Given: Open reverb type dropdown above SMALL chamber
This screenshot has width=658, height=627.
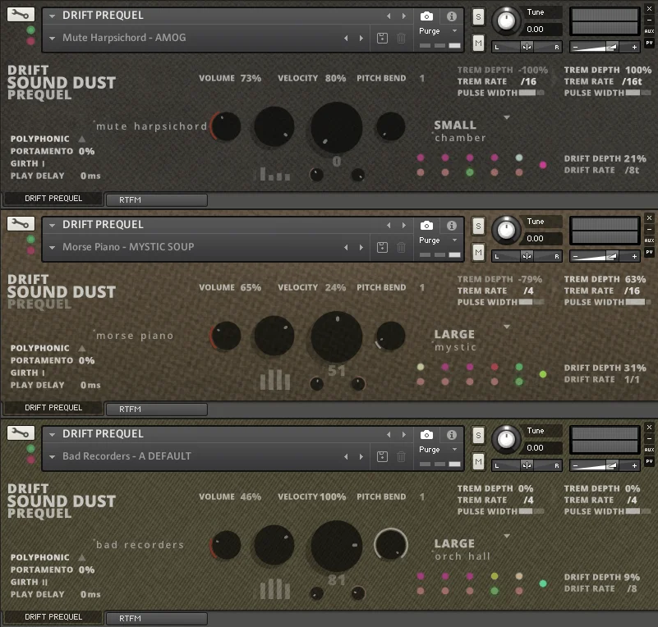Looking at the screenshot, I should pyautogui.click(x=507, y=117).
